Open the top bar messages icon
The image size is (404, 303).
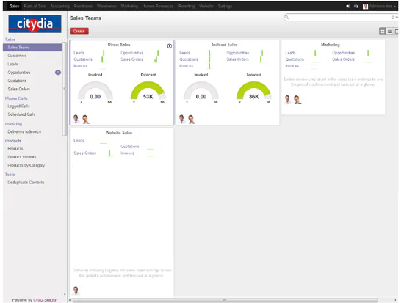click(x=348, y=6)
